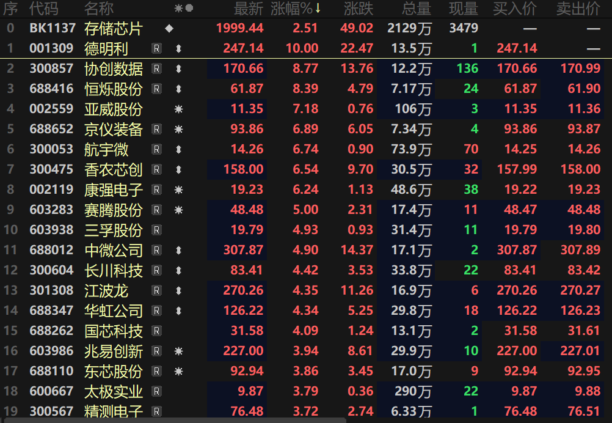
Task: Sort by the 买入价 column header
Action: click(515, 9)
